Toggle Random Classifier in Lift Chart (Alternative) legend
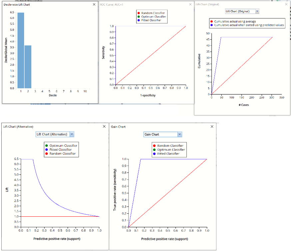 click(47, 154)
